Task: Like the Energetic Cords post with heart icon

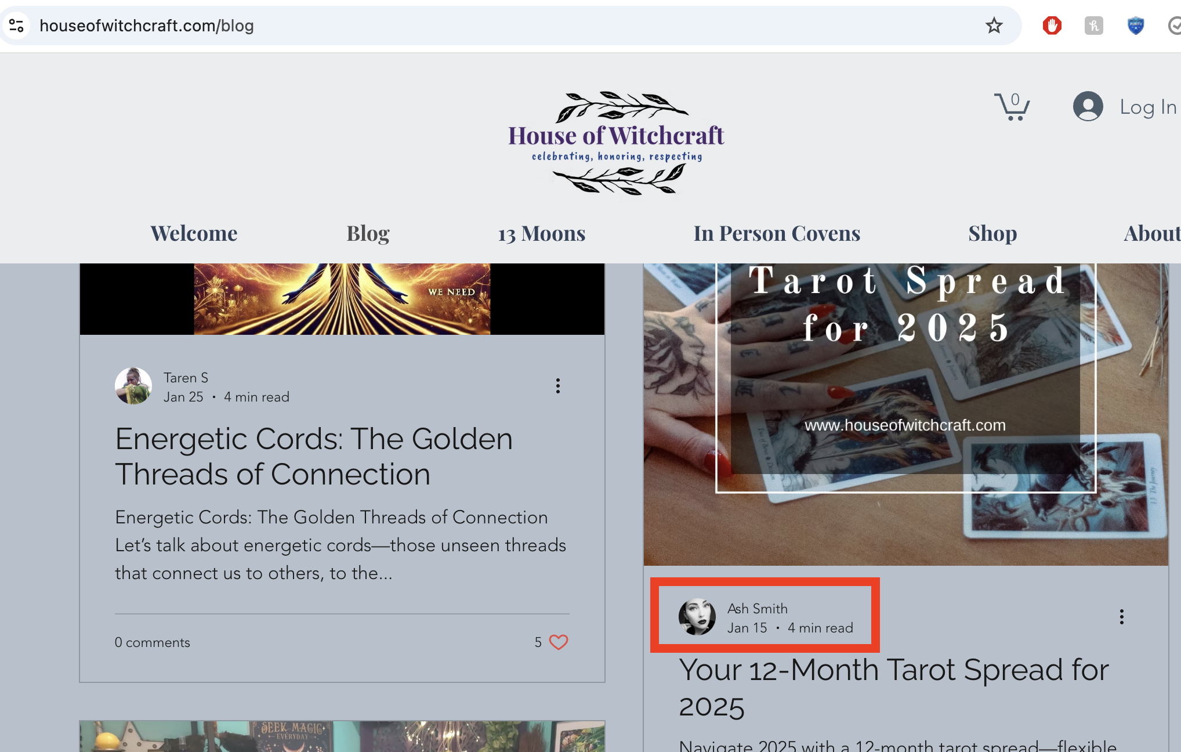Action: (559, 642)
